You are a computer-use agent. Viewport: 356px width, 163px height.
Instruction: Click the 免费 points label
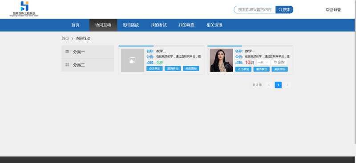coord(159,63)
